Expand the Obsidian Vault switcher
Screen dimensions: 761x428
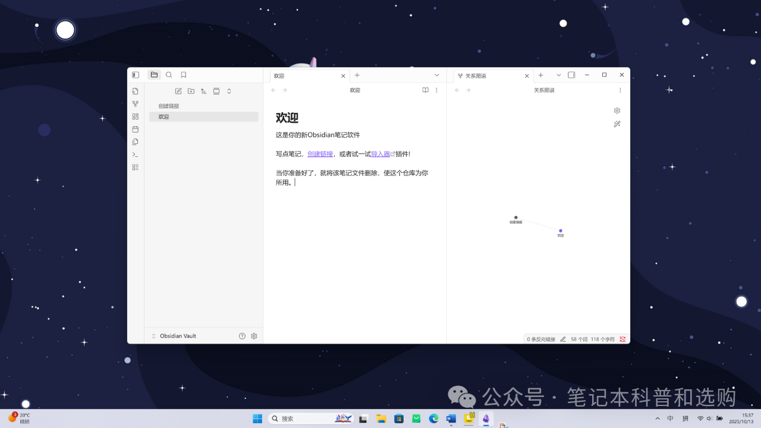click(x=174, y=336)
